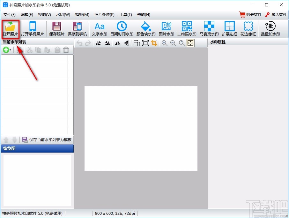Zoom out with magnifier minus icon
The height and width of the screenshot is (218, 289).
[x=173, y=43]
